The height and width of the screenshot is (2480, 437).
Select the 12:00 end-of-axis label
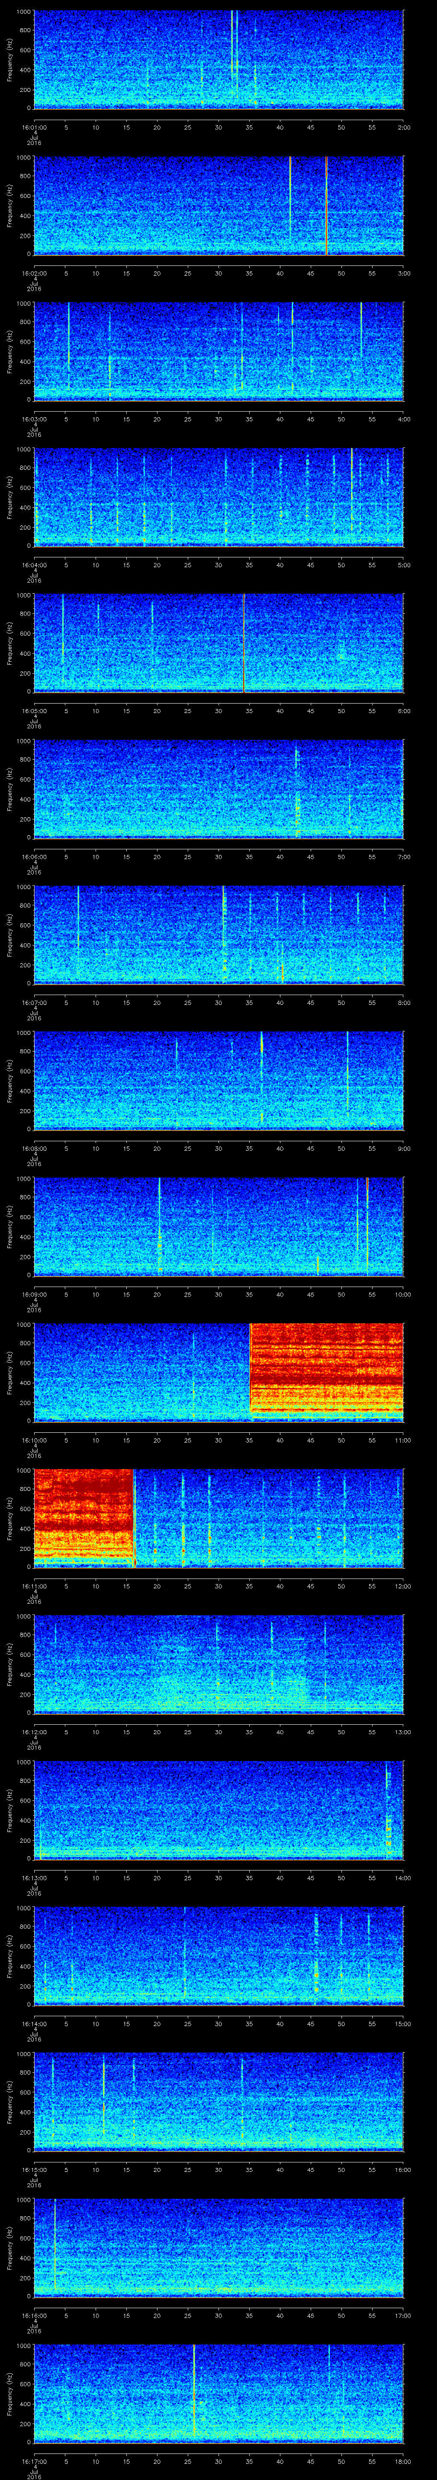tap(402, 1586)
